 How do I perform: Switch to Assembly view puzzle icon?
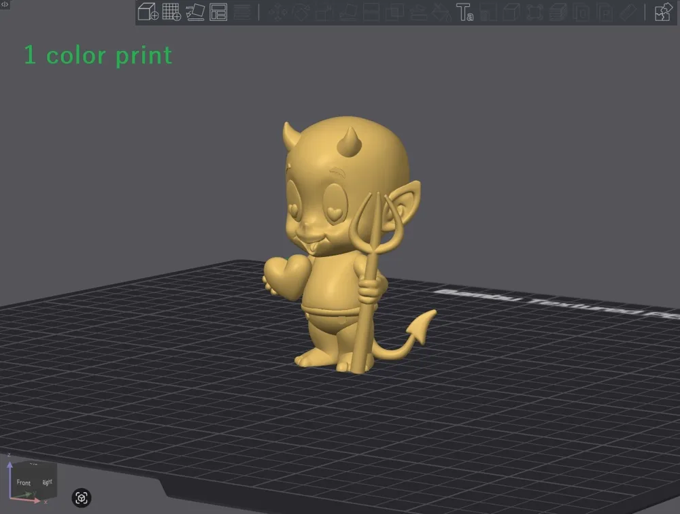[663, 12]
